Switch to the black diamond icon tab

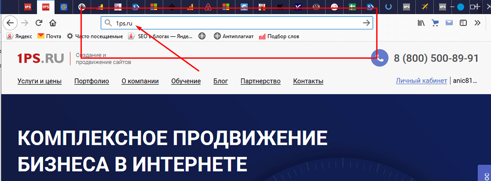click(x=172, y=7)
